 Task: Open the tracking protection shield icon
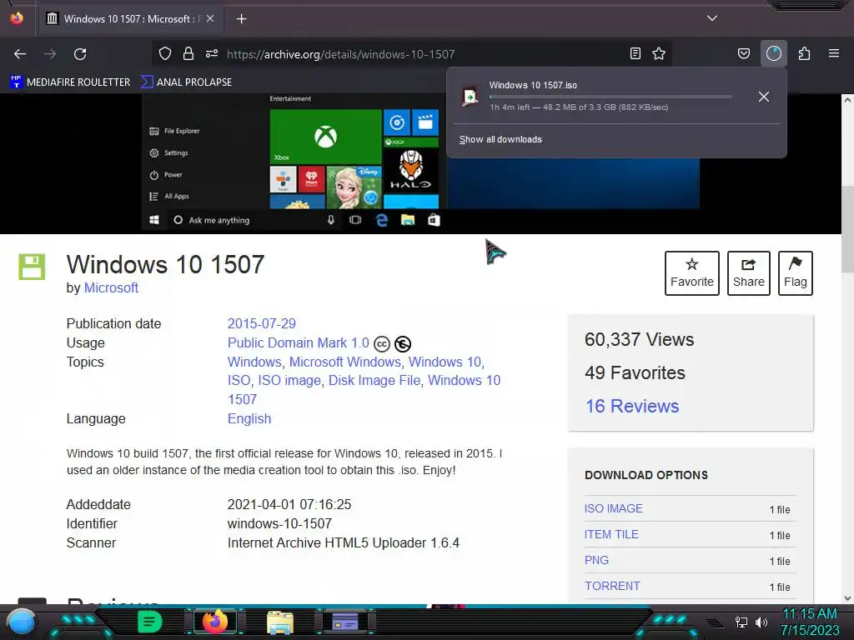point(165,54)
